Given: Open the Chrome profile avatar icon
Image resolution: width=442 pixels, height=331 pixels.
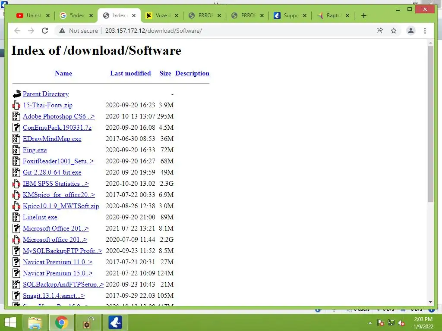Looking at the screenshot, I should (x=411, y=31).
